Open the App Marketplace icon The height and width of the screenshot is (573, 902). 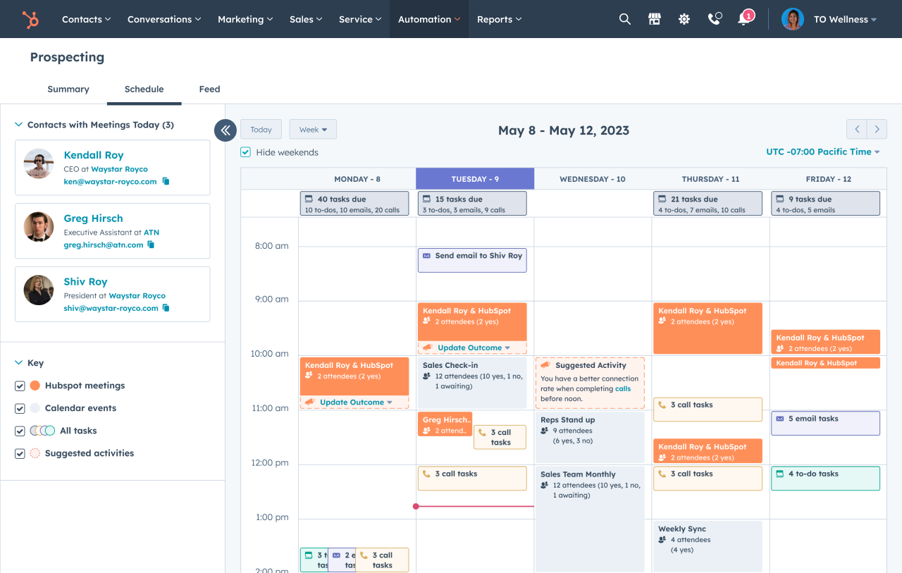coord(654,19)
